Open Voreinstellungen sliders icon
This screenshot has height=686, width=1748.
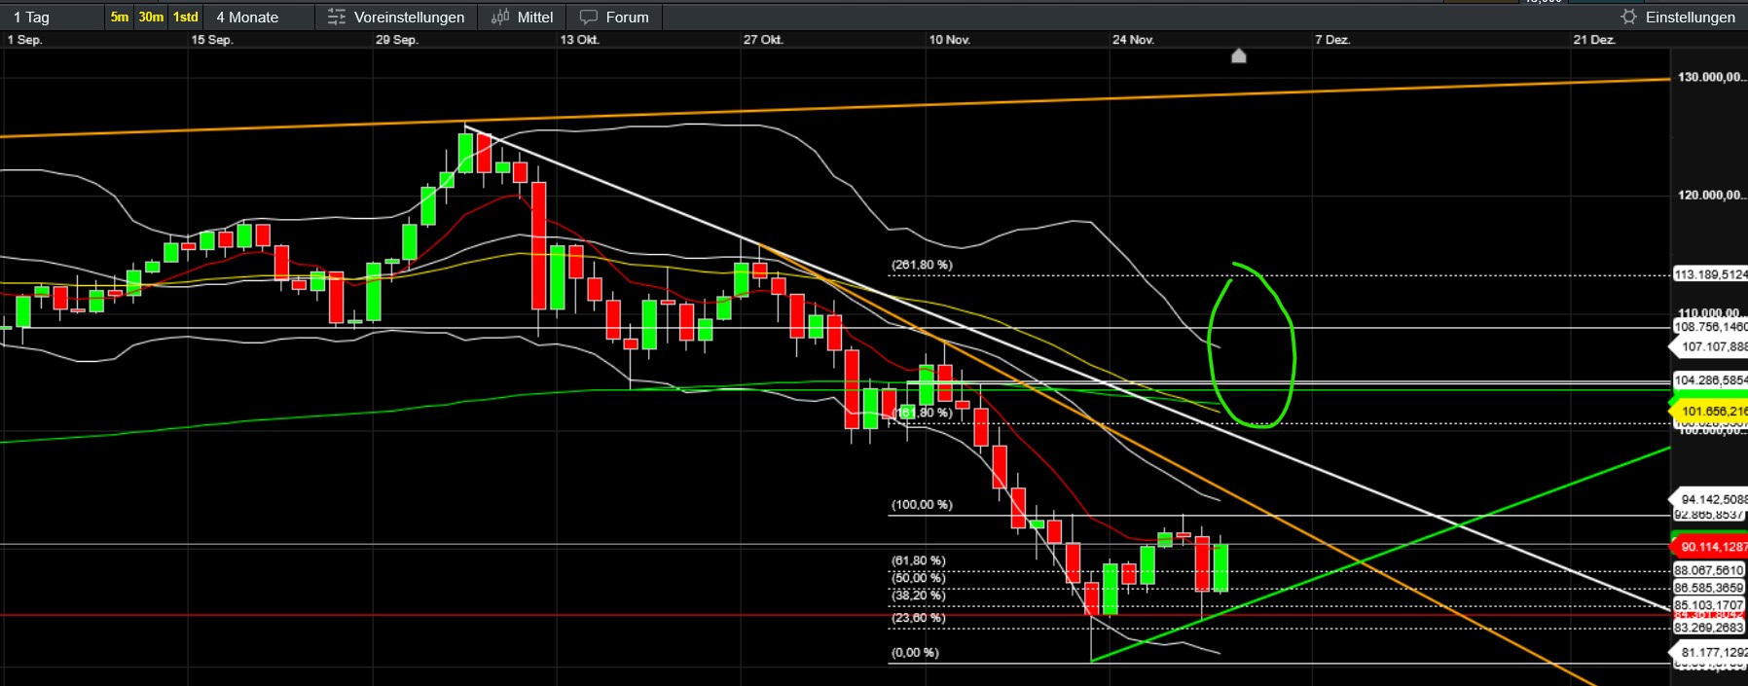coord(337,18)
